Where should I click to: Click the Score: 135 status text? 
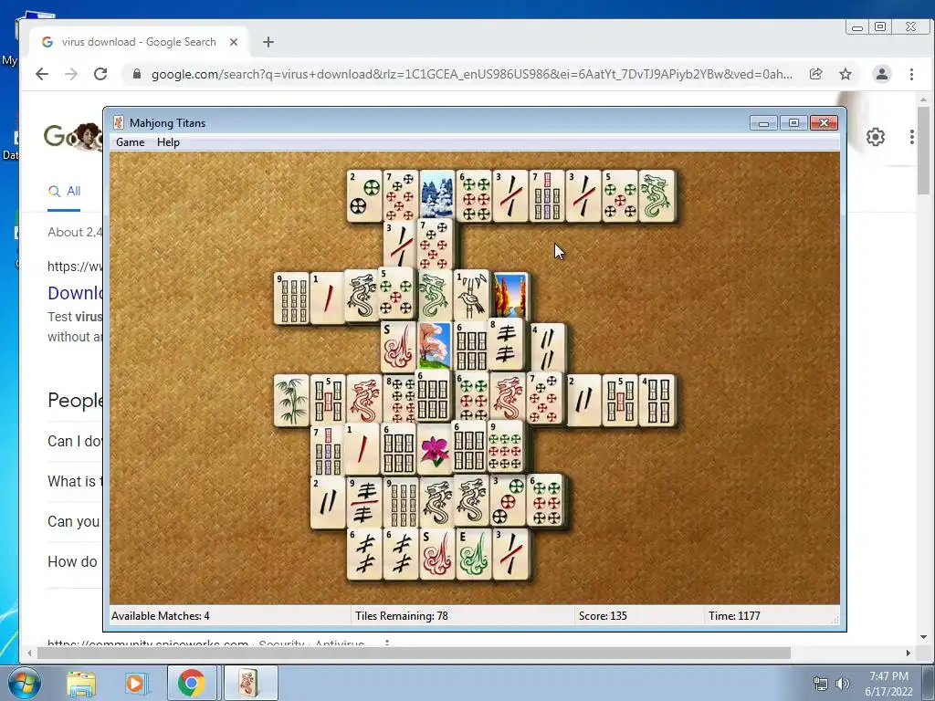(603, 616)
